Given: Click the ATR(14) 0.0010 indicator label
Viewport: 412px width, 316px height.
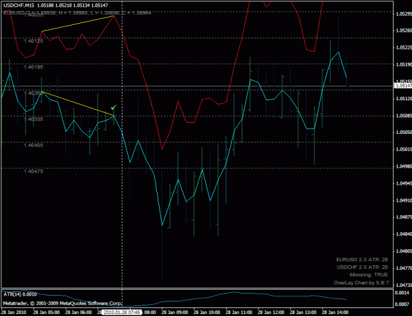Looking at the screenshot, I should click(x=20, y=294).
